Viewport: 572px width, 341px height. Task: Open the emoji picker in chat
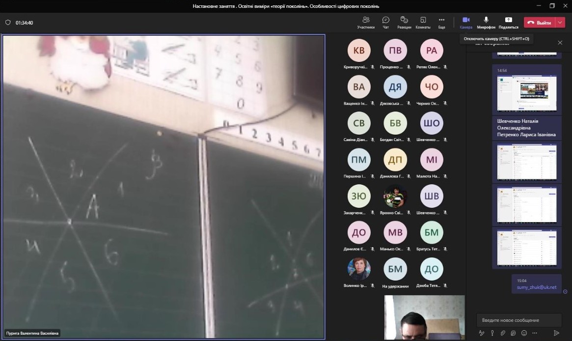coord(524,333)
